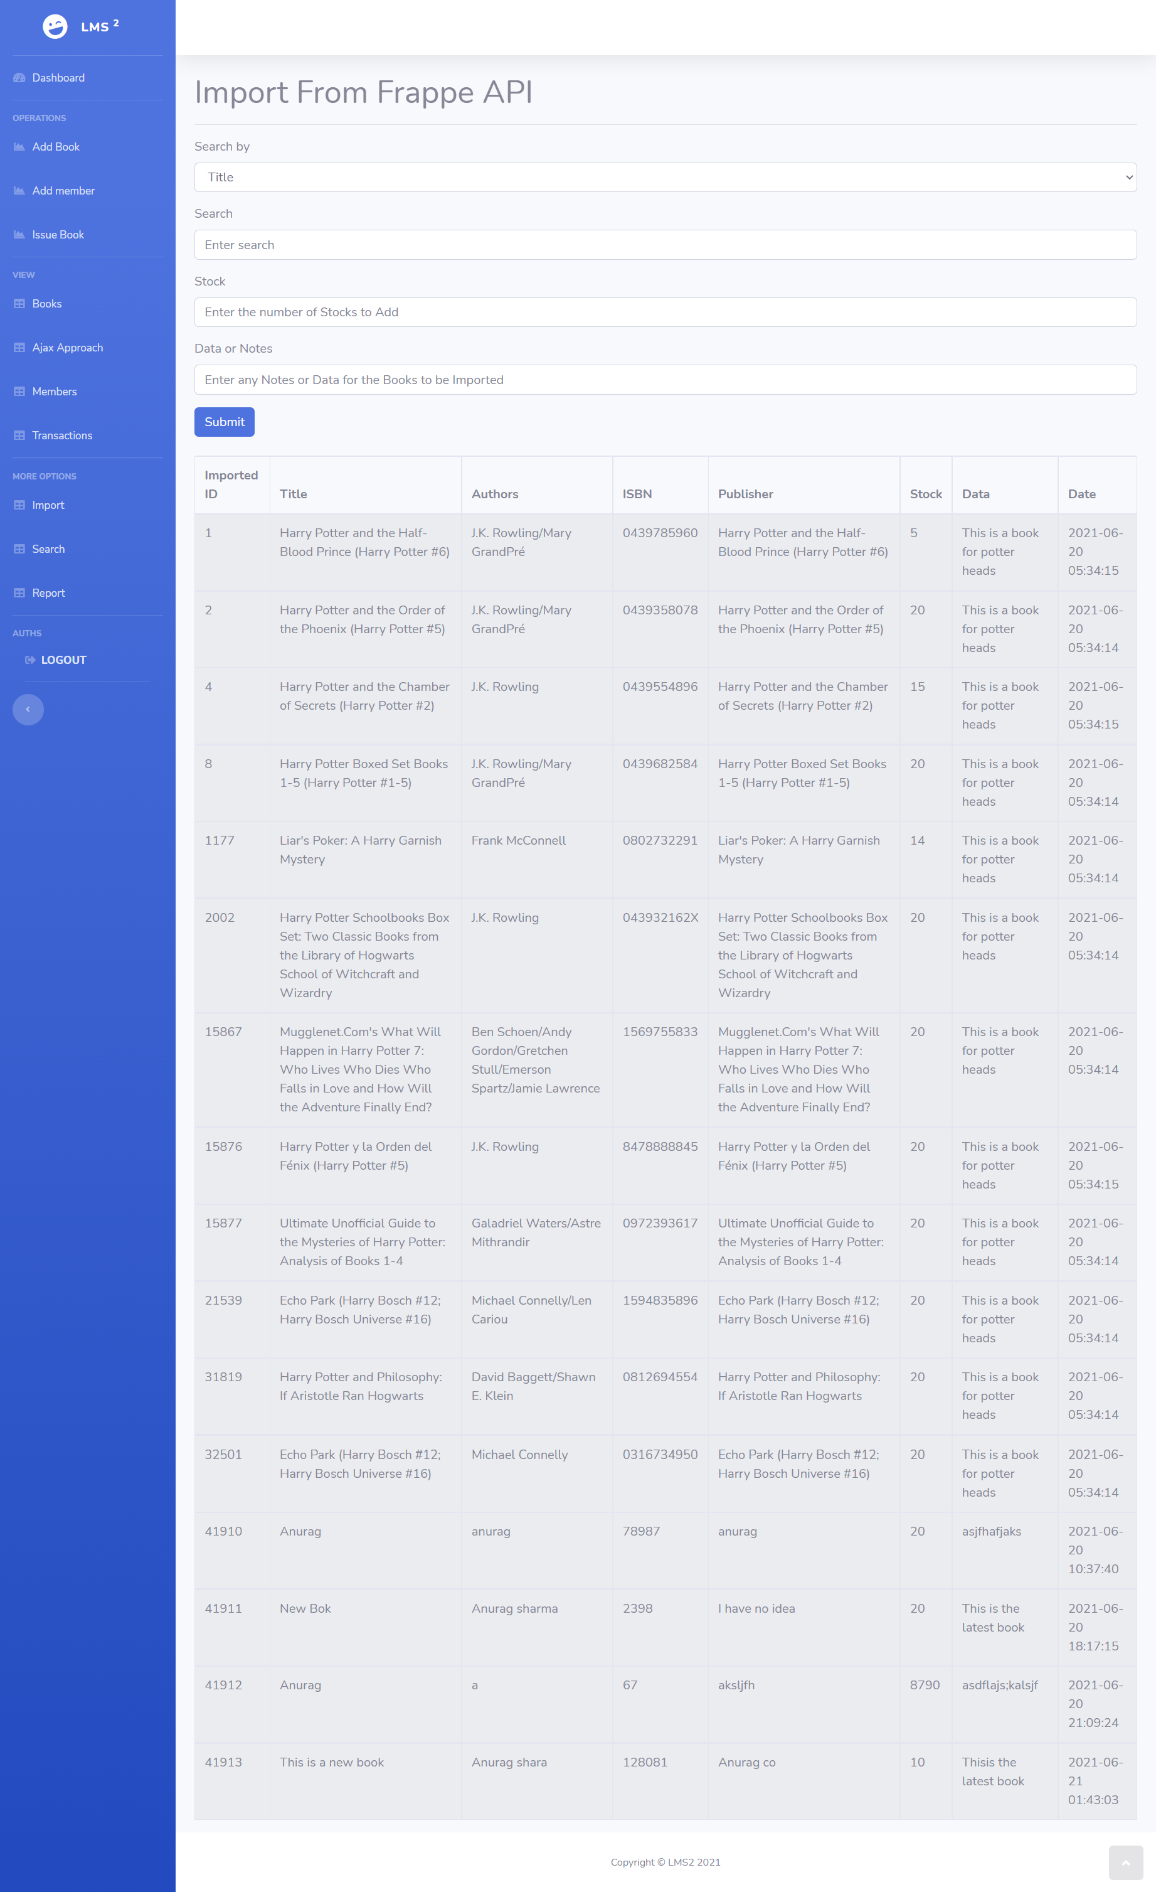Open the Ajax Approach view
The height and width of the screenshot is (1892, 1156).
[x=19, y=347]
